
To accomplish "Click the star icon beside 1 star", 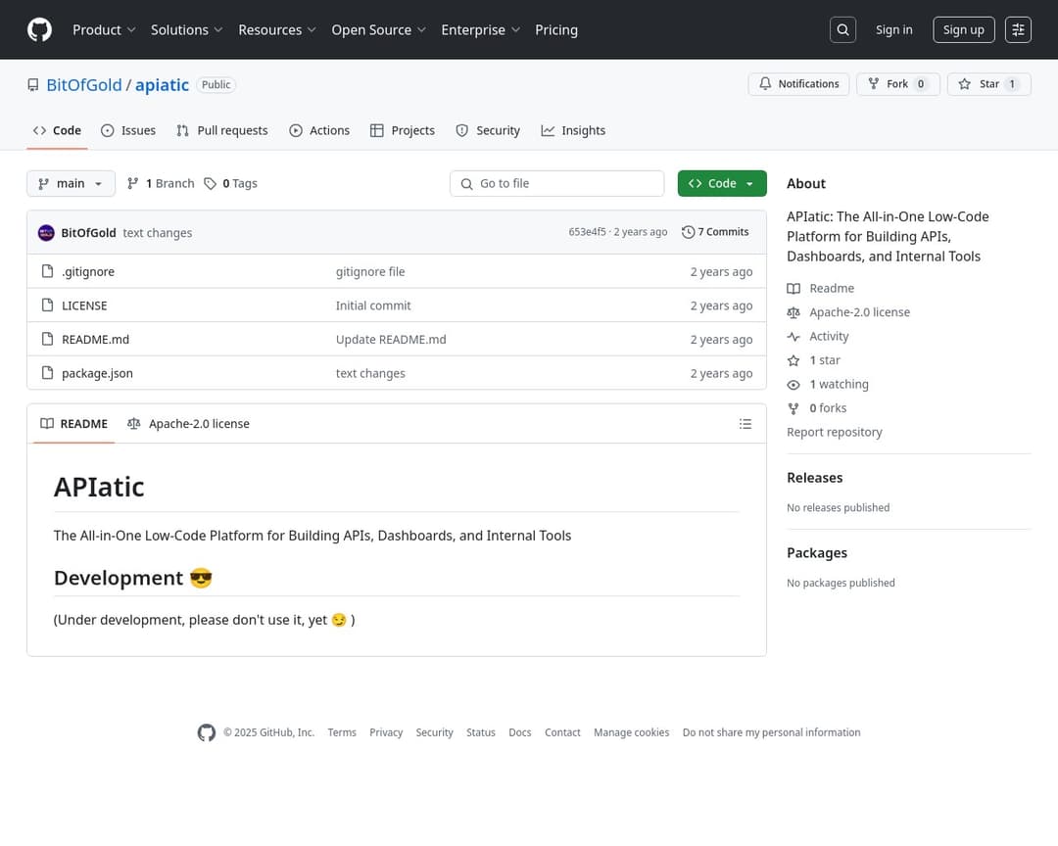I will [793, 360].
